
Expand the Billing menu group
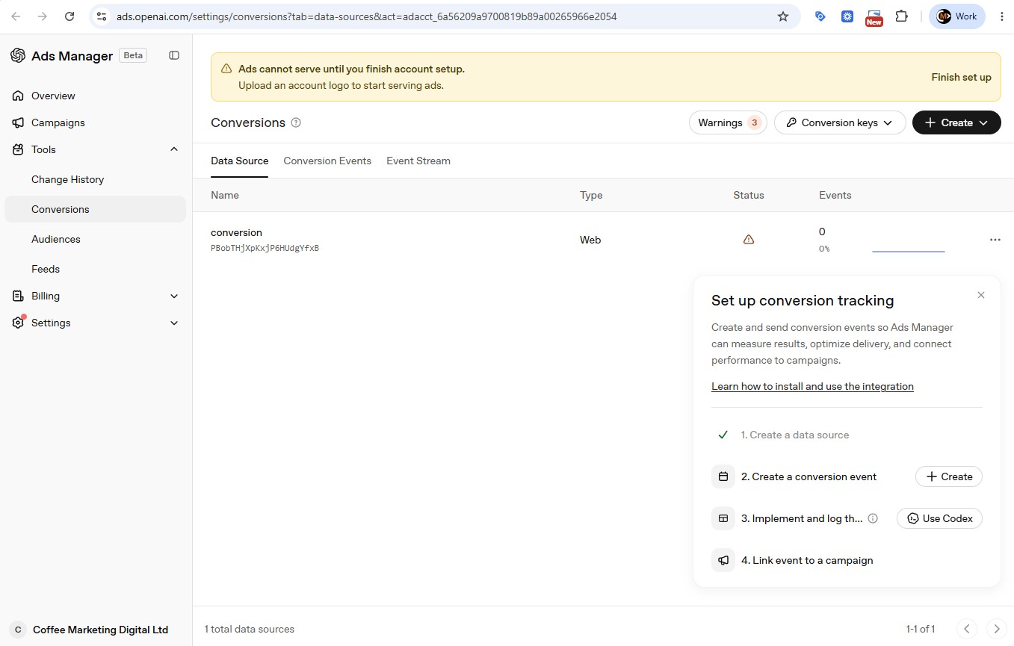coord(95,296)
